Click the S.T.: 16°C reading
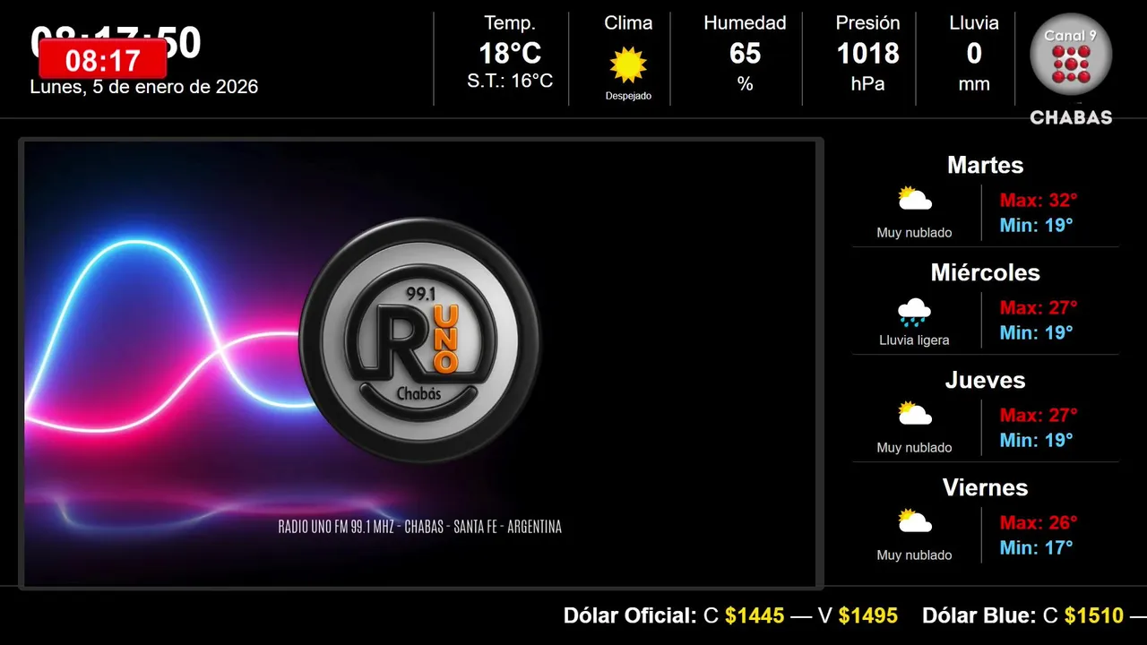 [x=510, y=82]
